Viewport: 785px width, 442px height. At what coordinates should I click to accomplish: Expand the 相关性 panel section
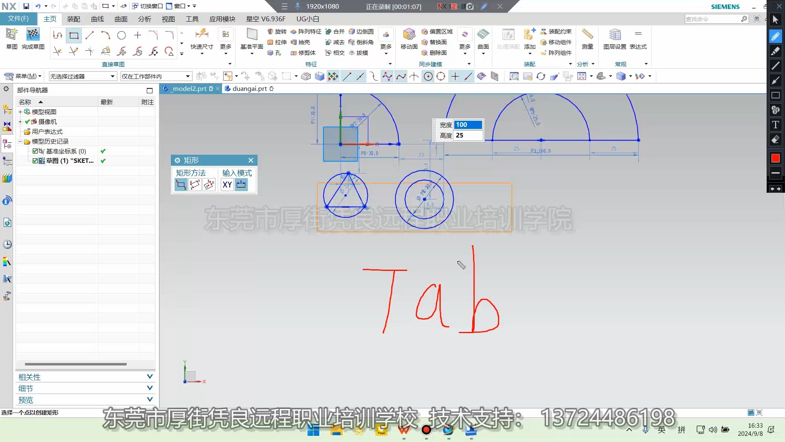150,377
